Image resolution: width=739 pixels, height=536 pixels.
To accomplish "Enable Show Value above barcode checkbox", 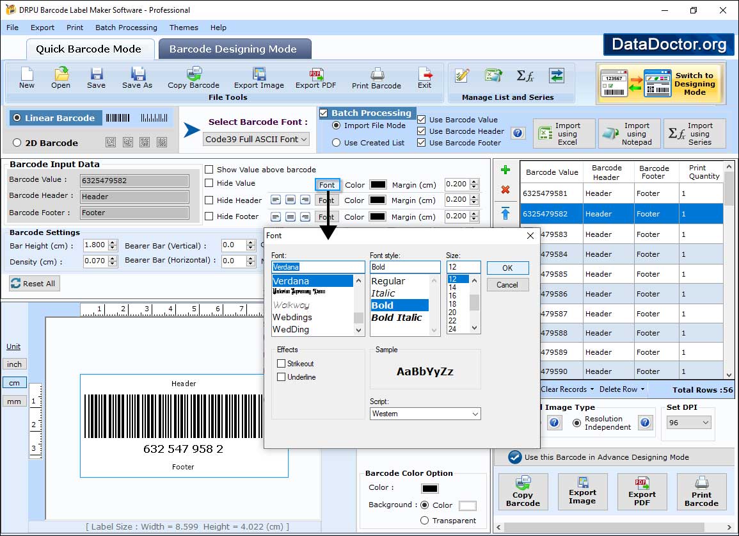I will tap(209, 170).
